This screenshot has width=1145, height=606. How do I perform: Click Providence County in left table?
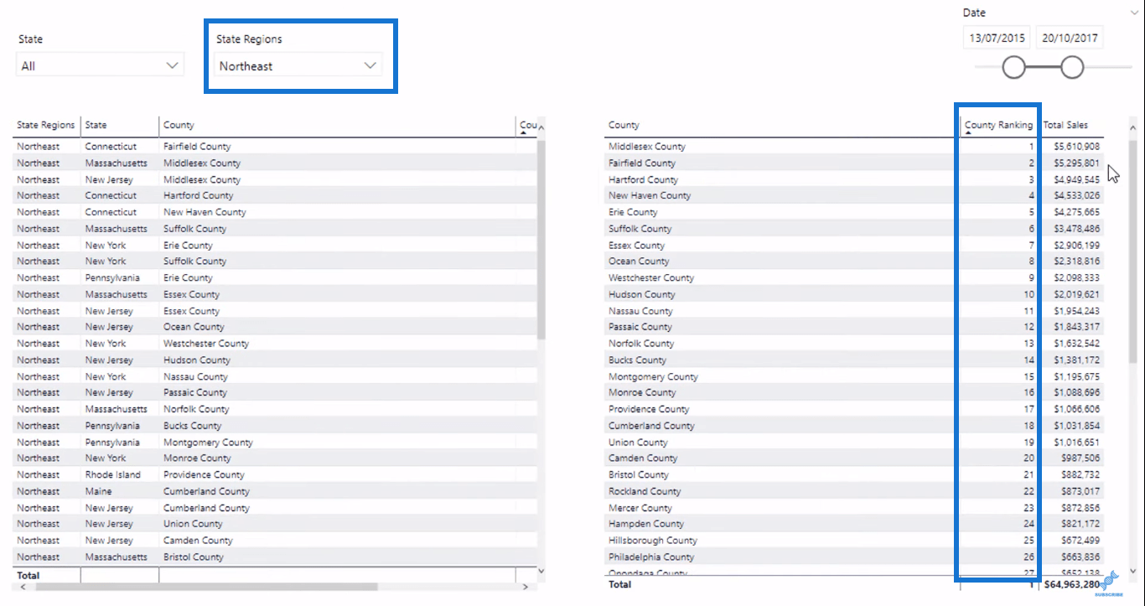point(204,474)
